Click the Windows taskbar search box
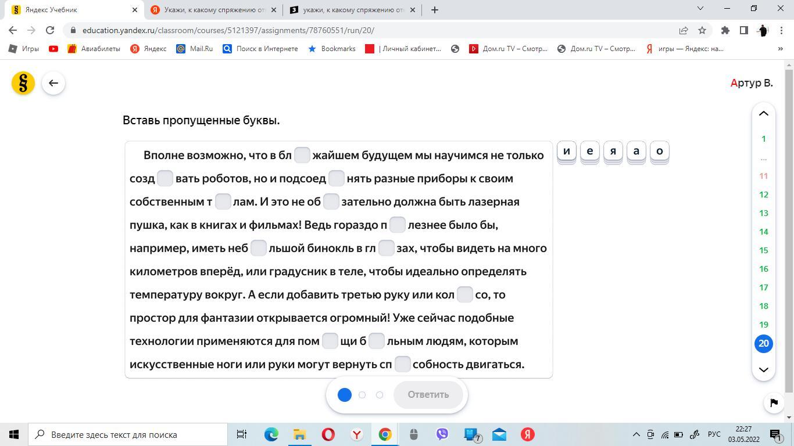Image resolution: width=794 pixels, height=446 pixels. (x=128, y=434)
